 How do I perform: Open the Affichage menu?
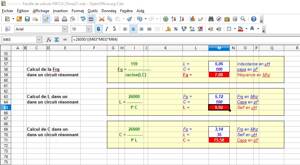(x=41, y=11)
